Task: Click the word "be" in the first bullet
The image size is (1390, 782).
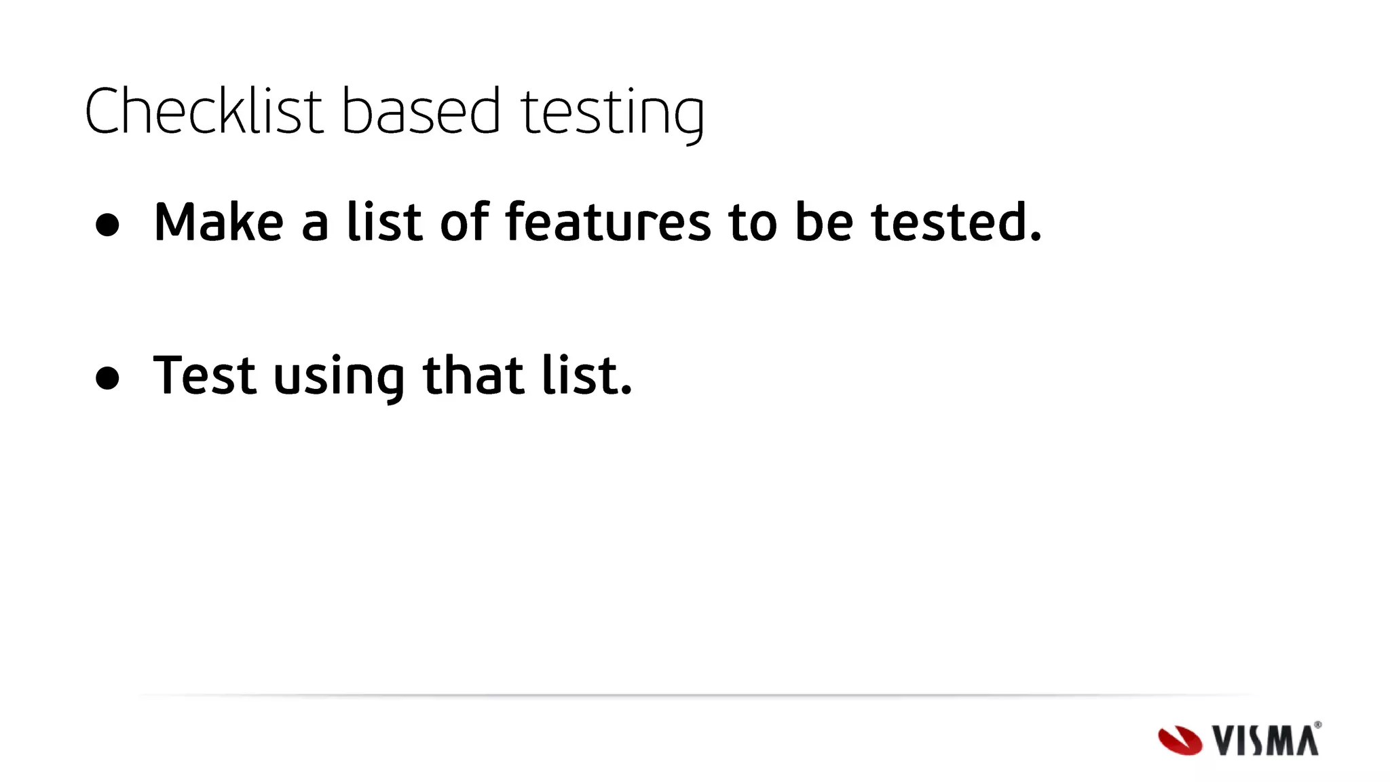Action: coord(823,222)
